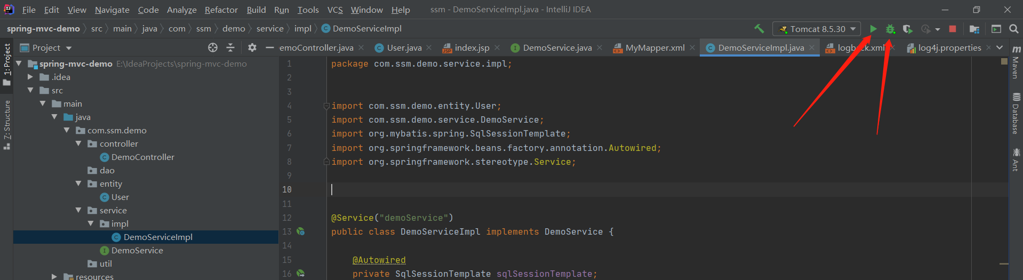The height and width of the screenshot is (280, 1023).
Task: Open the profiler options dropdown arrow
Action: [937, 29]
